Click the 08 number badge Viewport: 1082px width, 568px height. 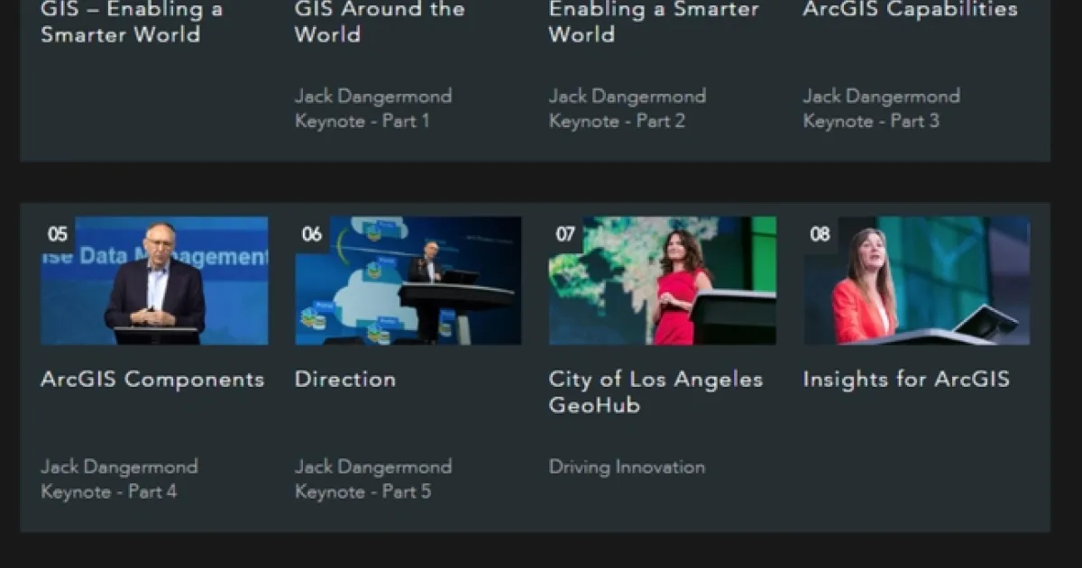pyautogui.click(x=820, y=234)
